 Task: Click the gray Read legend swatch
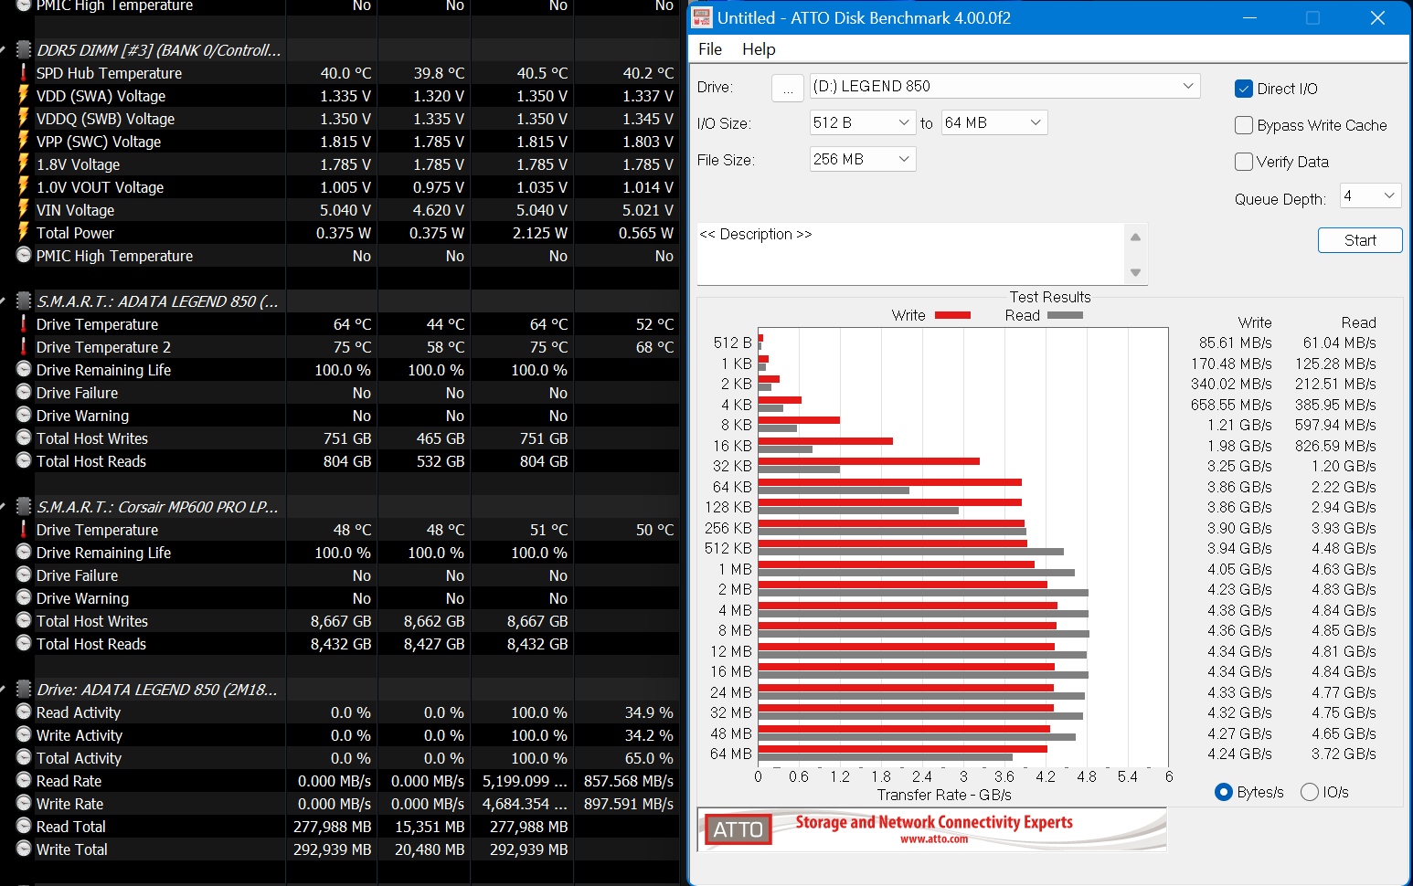(x=1065, y=315)
